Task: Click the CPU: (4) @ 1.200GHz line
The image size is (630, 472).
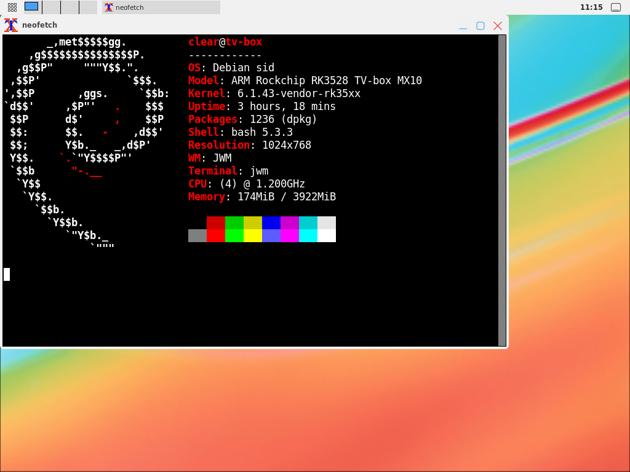Action: click(247, 183)
